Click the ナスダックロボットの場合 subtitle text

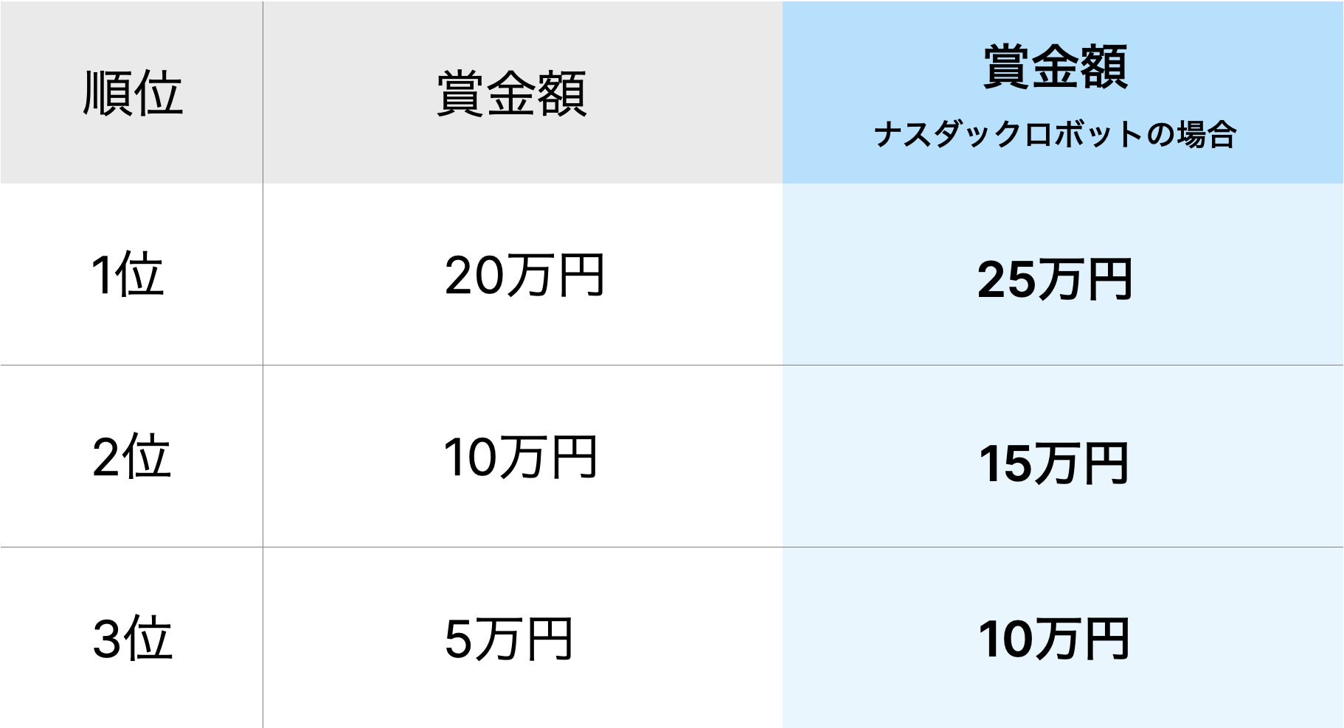click(1055, 135)
